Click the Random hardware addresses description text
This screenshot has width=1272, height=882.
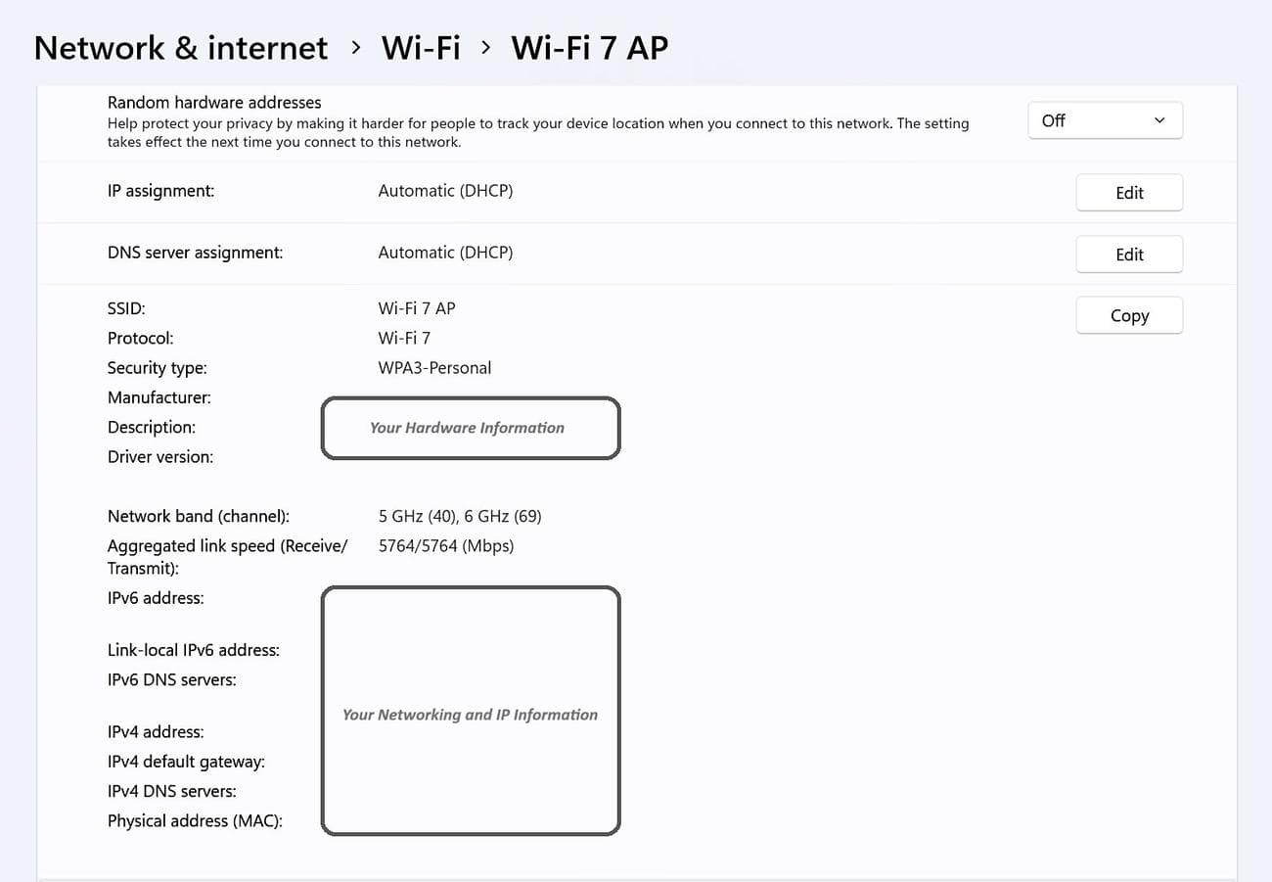(x=538, y=132)
